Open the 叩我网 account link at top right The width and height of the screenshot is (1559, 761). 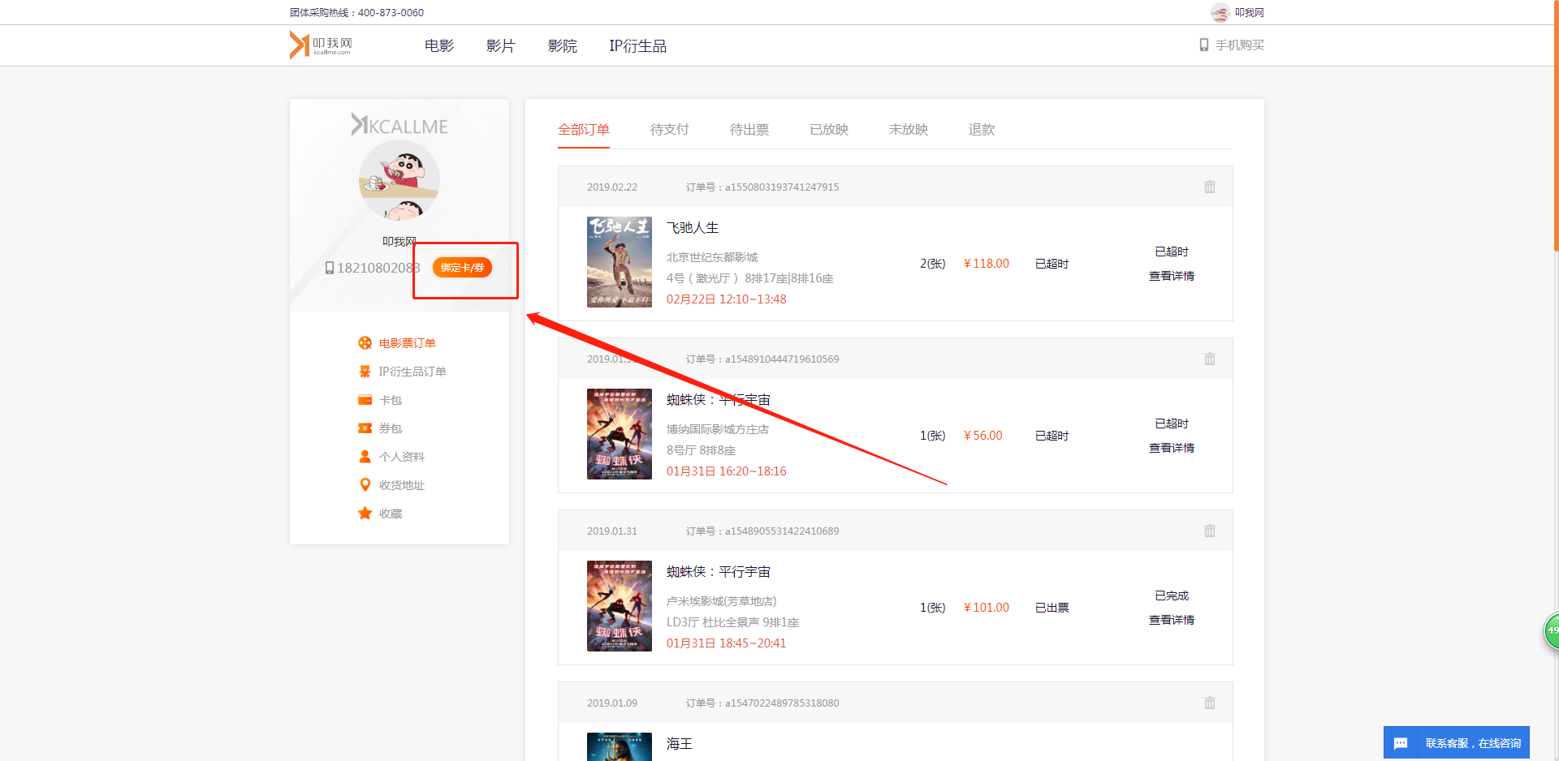click(1250, 12)
